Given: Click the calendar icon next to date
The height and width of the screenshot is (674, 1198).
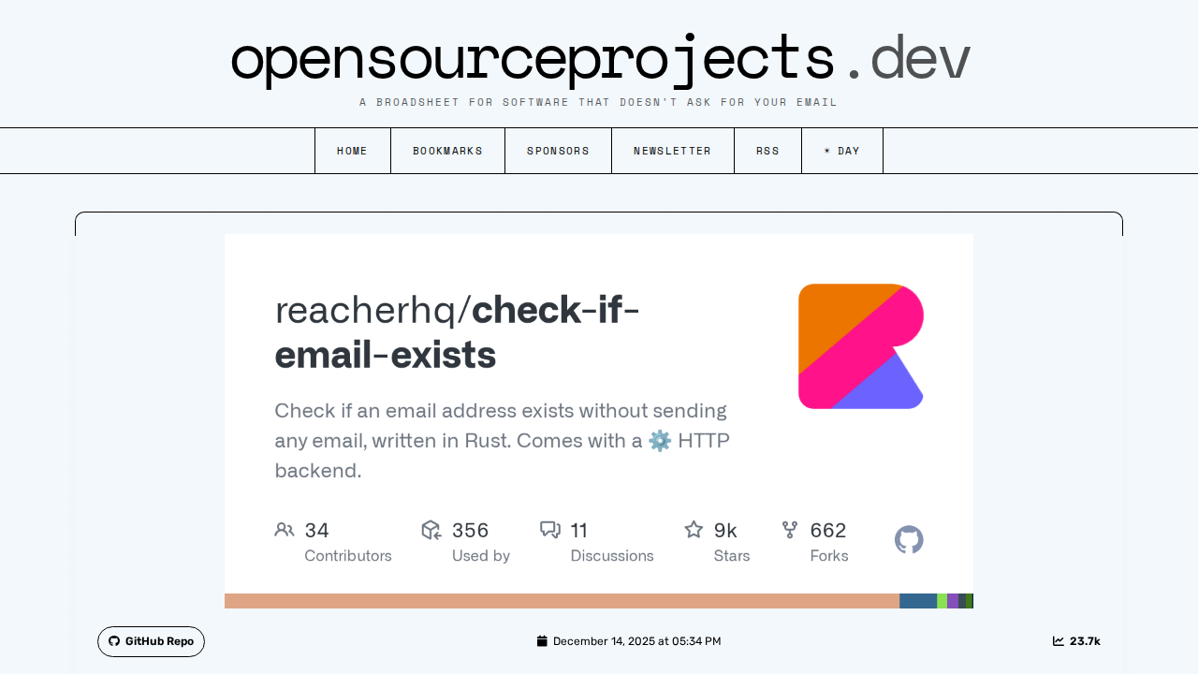Looking at the screenshot, I should (x=542, y=641).
